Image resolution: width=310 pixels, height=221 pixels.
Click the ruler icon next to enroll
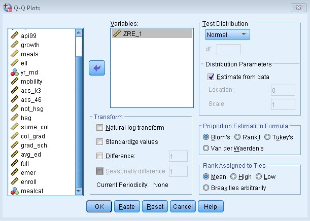14,181
